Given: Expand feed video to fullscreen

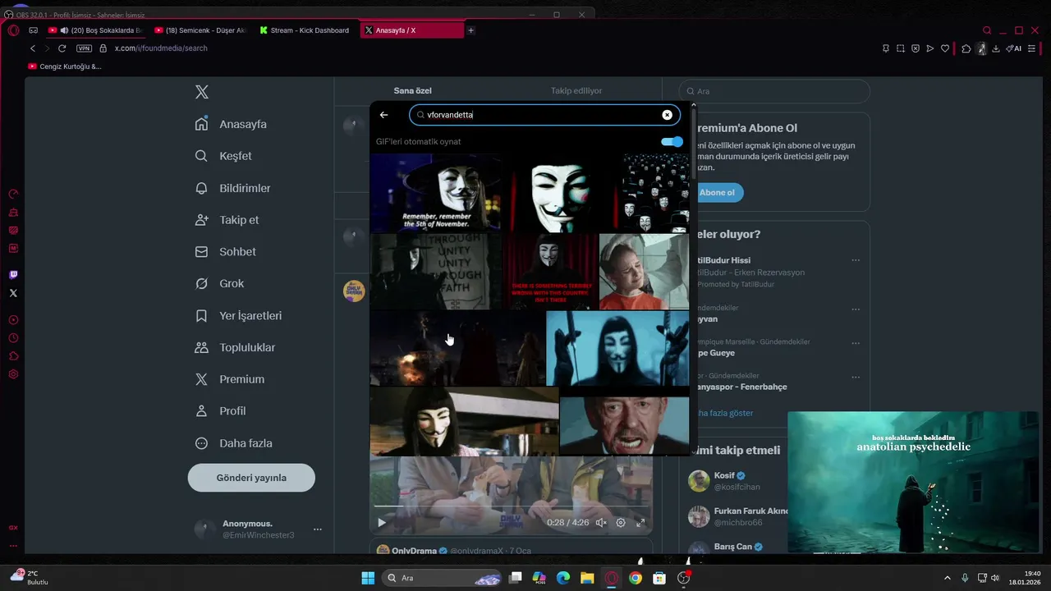Looking at the screenshot, I should pyautogui.click(x=640, y=522).
